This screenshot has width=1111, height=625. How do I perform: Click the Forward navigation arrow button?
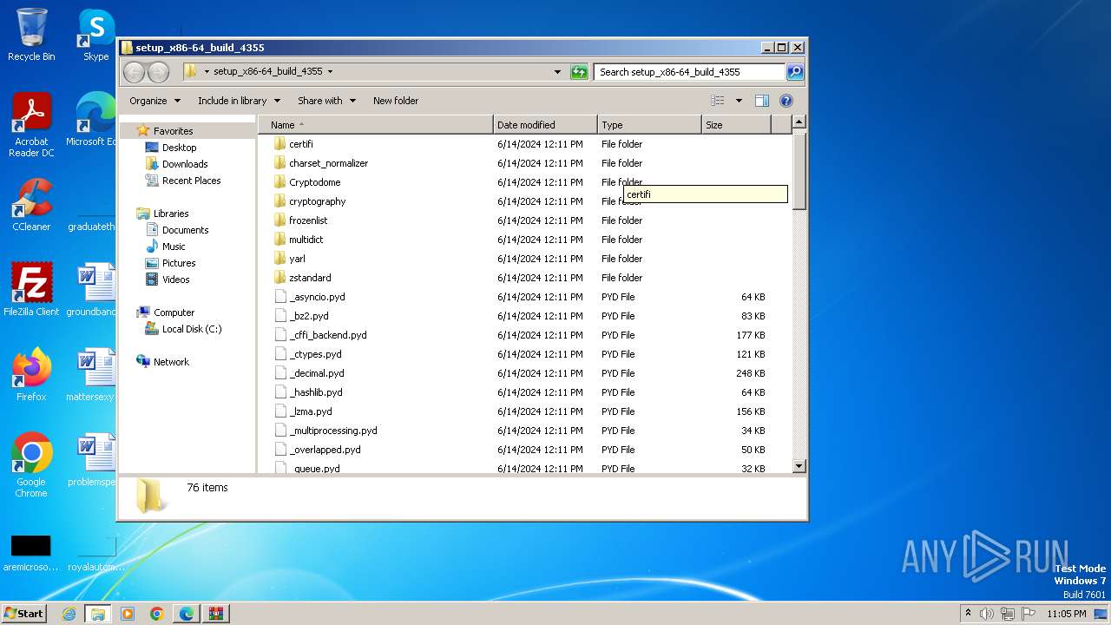pyautogui.click(x=158, y=72)
